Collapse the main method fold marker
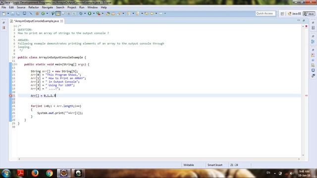This screenshot has width=317, height=178. pyautogui.click(x=16, y=64)
